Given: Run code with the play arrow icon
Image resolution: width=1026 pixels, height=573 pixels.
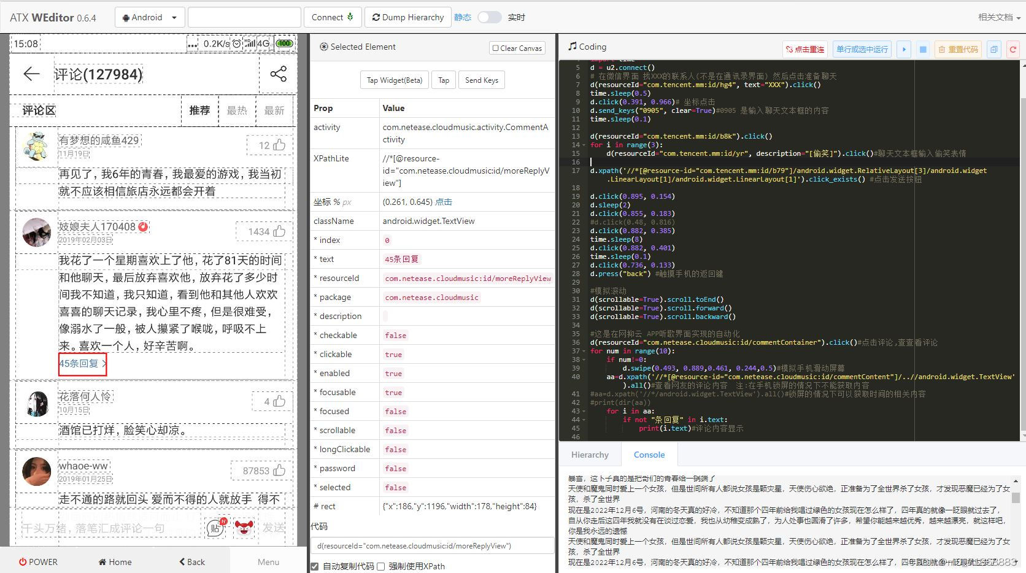Looking at the screenshot, I should tap(904, 49).
